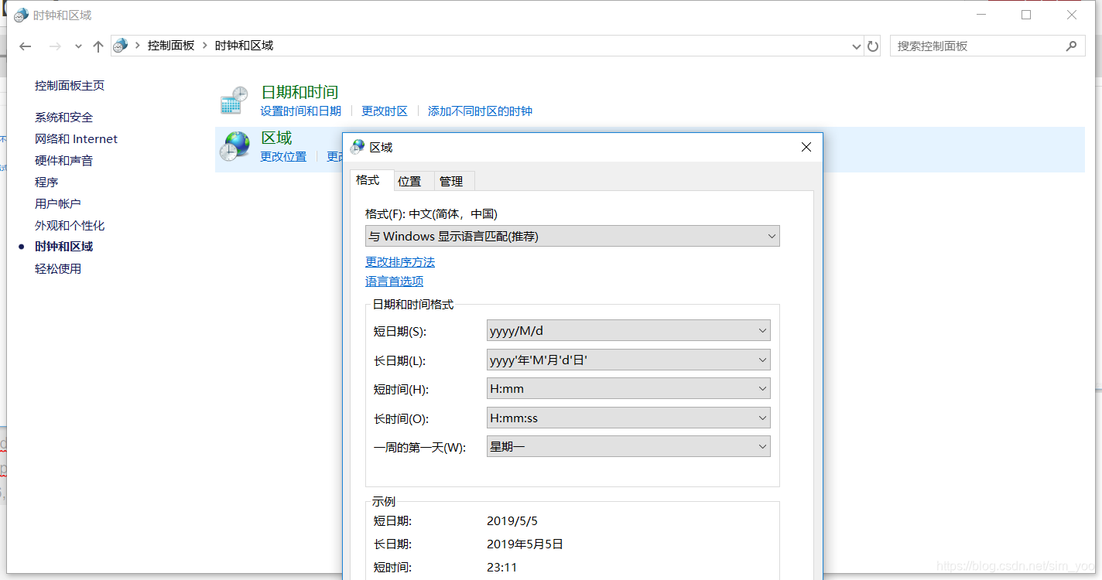1102x580 pixels.
Task: Open 硬件和声音 category
Action: [63, 161]
